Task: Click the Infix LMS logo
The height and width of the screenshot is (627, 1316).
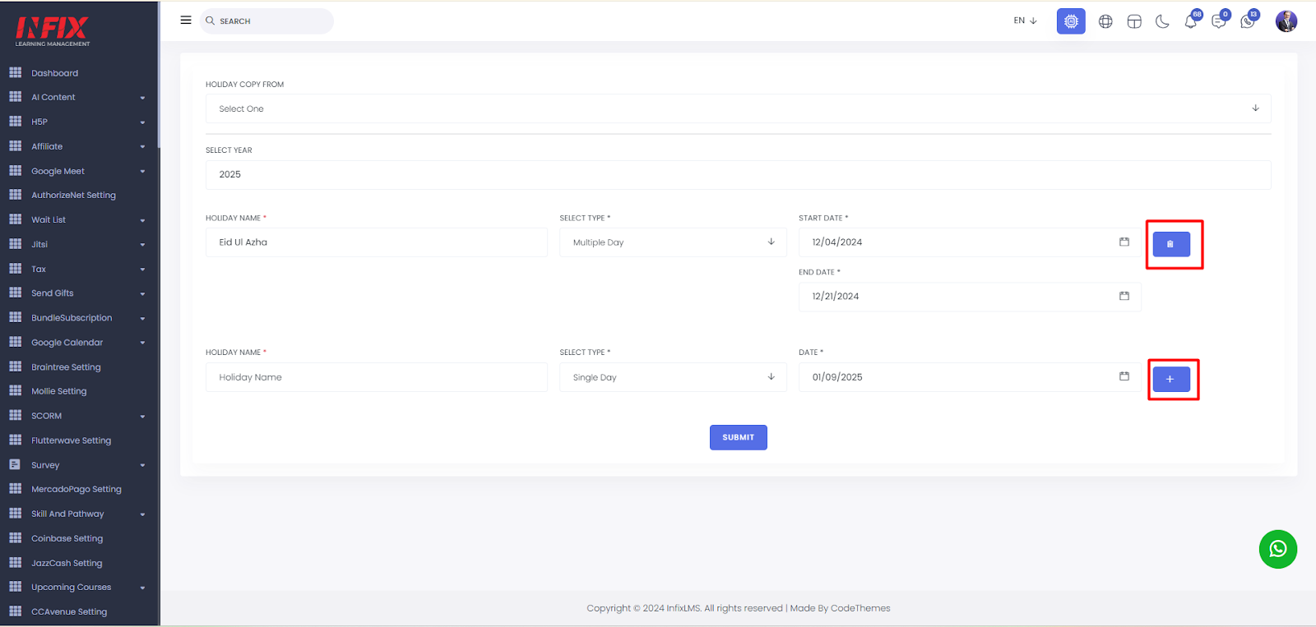Action: click(53, 31)
